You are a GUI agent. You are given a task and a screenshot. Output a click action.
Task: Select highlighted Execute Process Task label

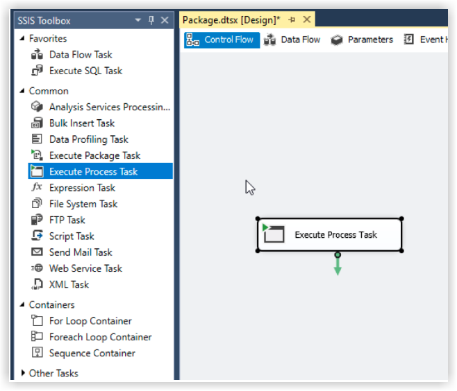click(x=93, y=172)
